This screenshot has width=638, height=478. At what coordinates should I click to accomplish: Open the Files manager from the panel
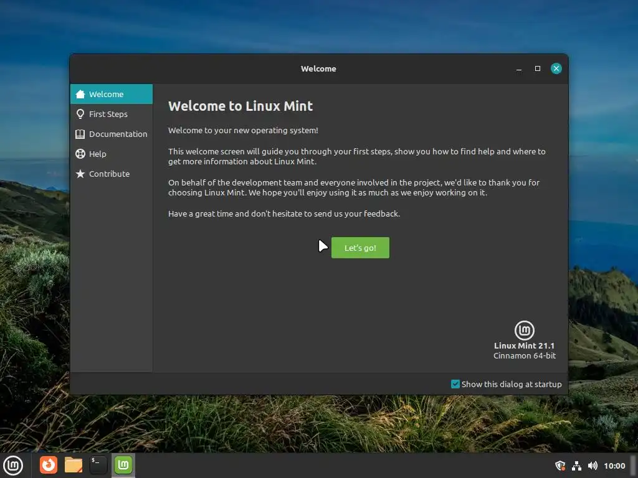(x=74, y=465)
